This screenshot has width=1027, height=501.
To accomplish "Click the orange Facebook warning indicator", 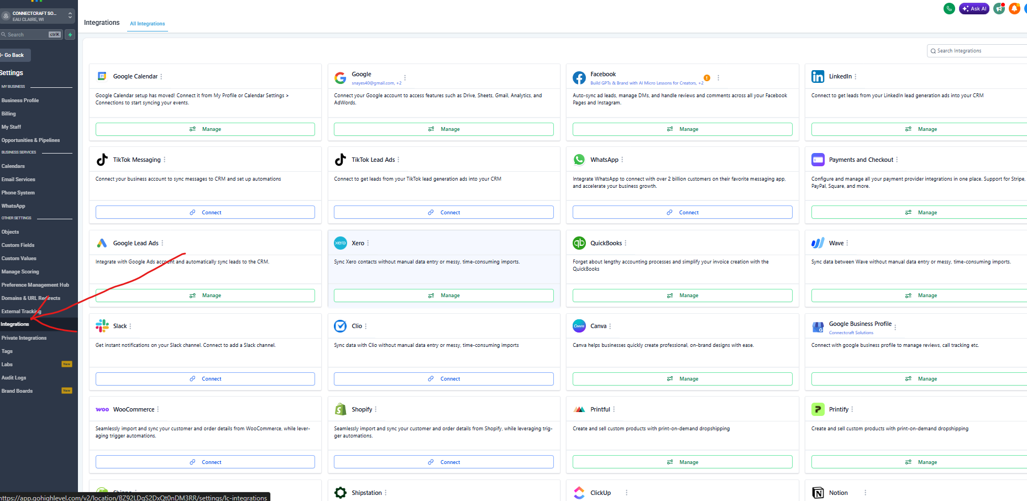I will 707,78.
